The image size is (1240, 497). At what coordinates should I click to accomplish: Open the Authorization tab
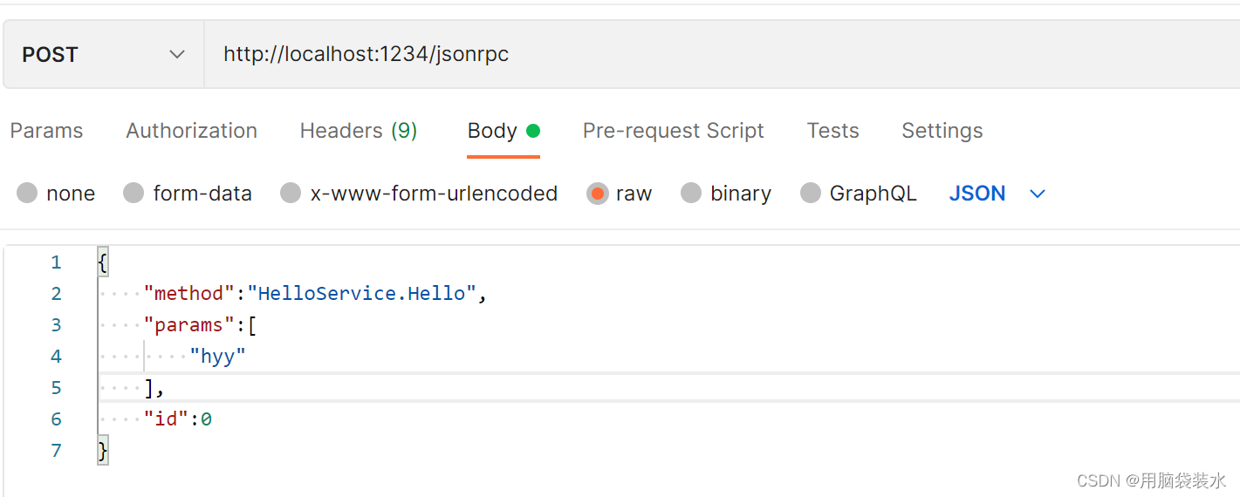point(191,131)
